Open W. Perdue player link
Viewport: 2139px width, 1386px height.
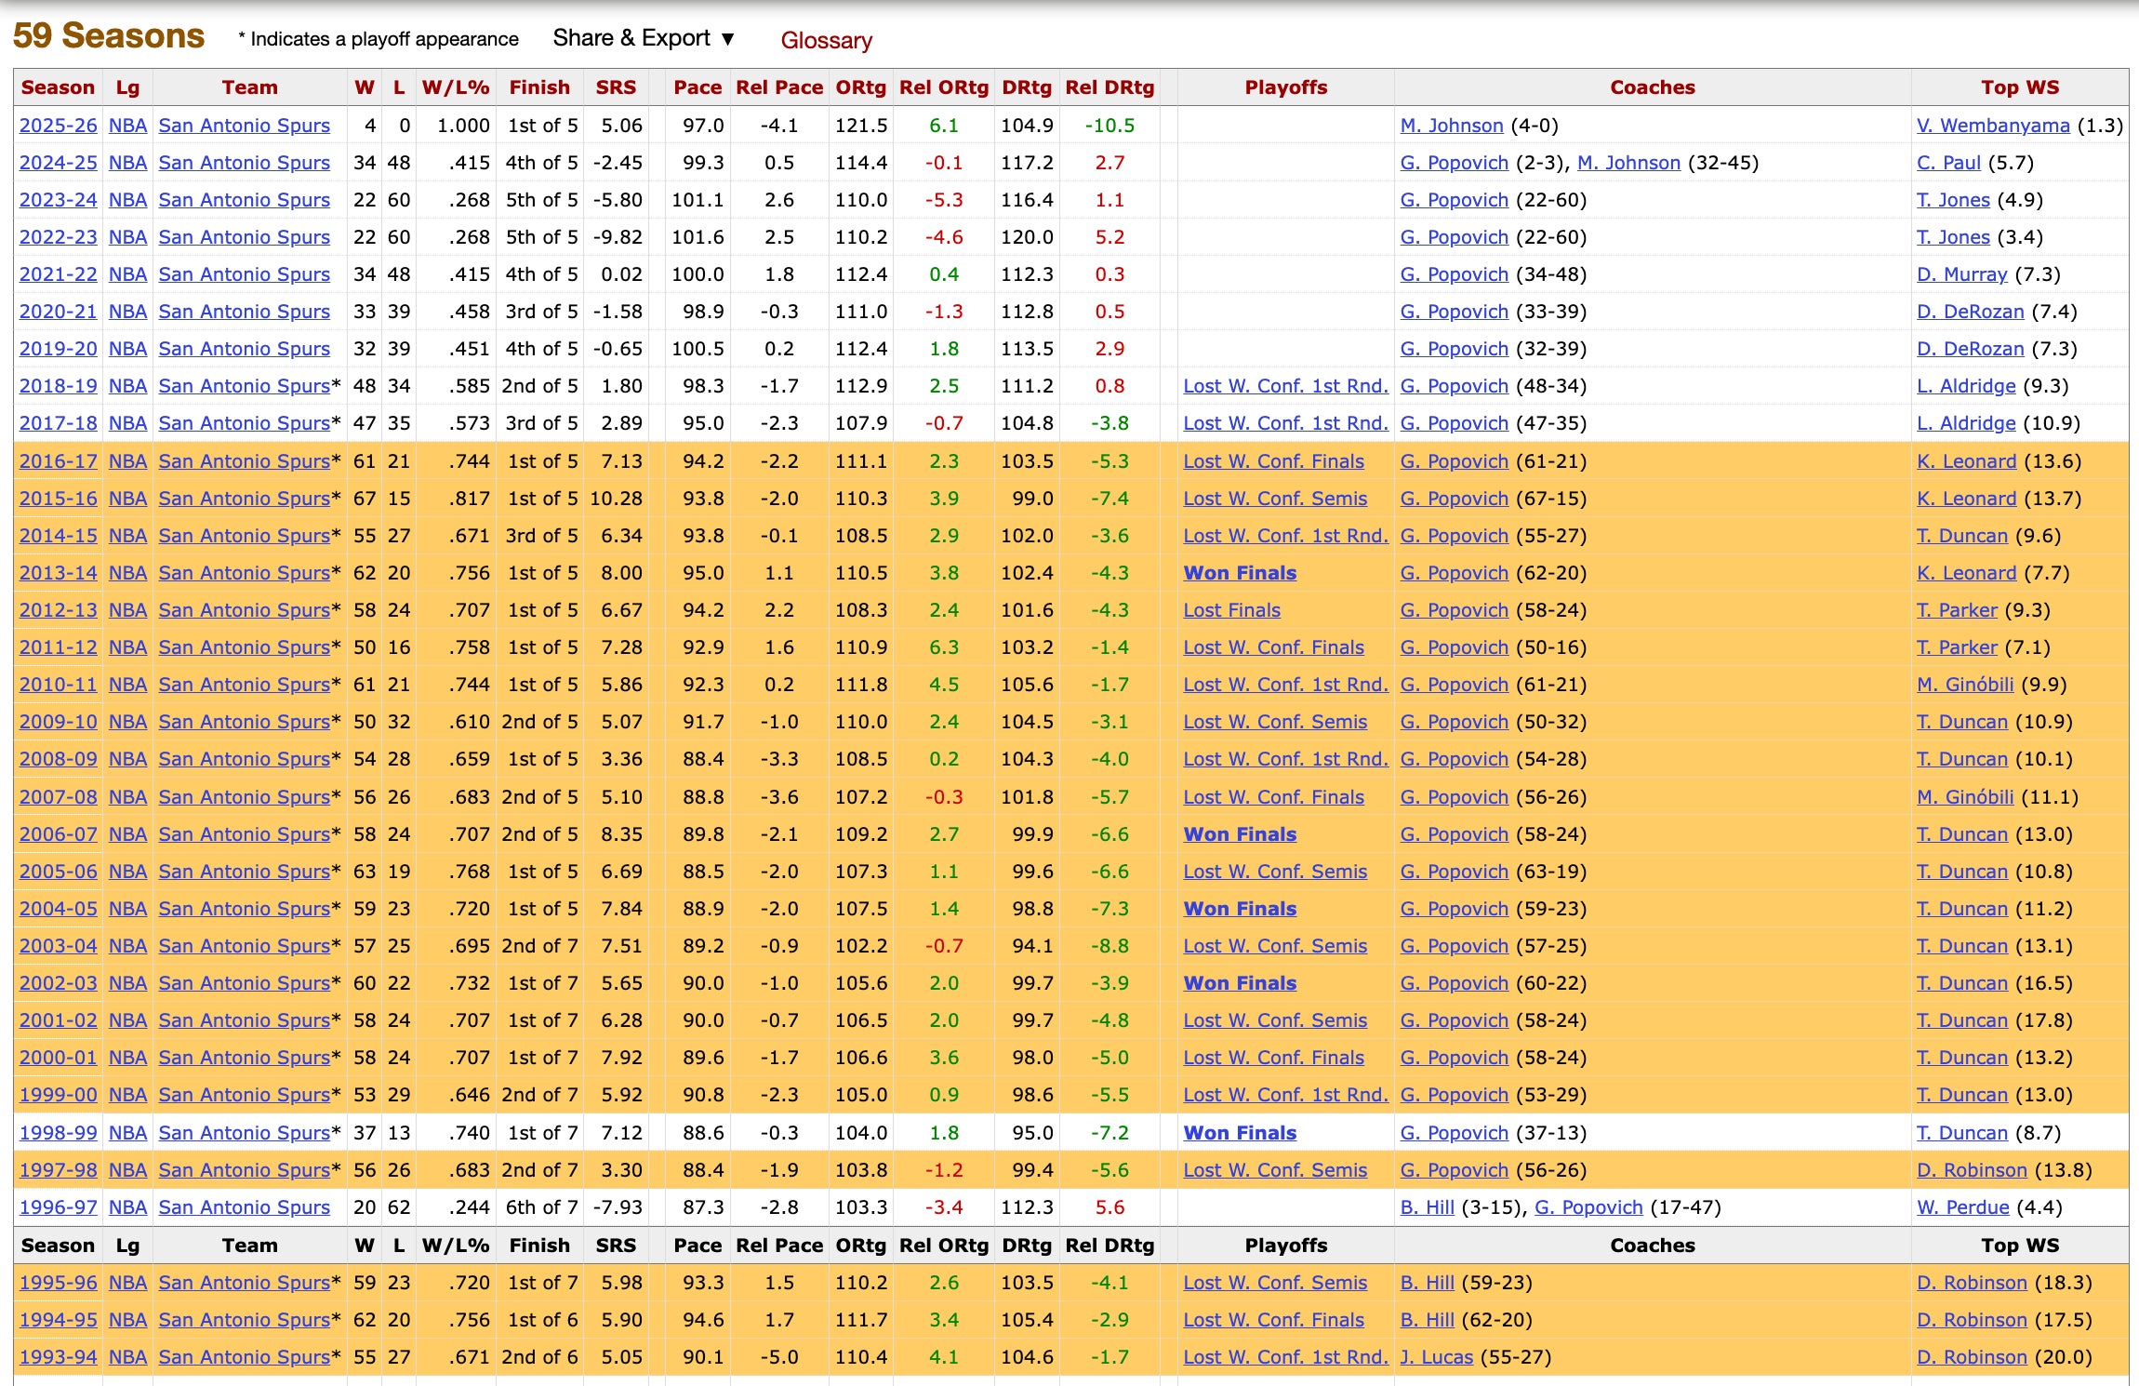[1962, 1207]
